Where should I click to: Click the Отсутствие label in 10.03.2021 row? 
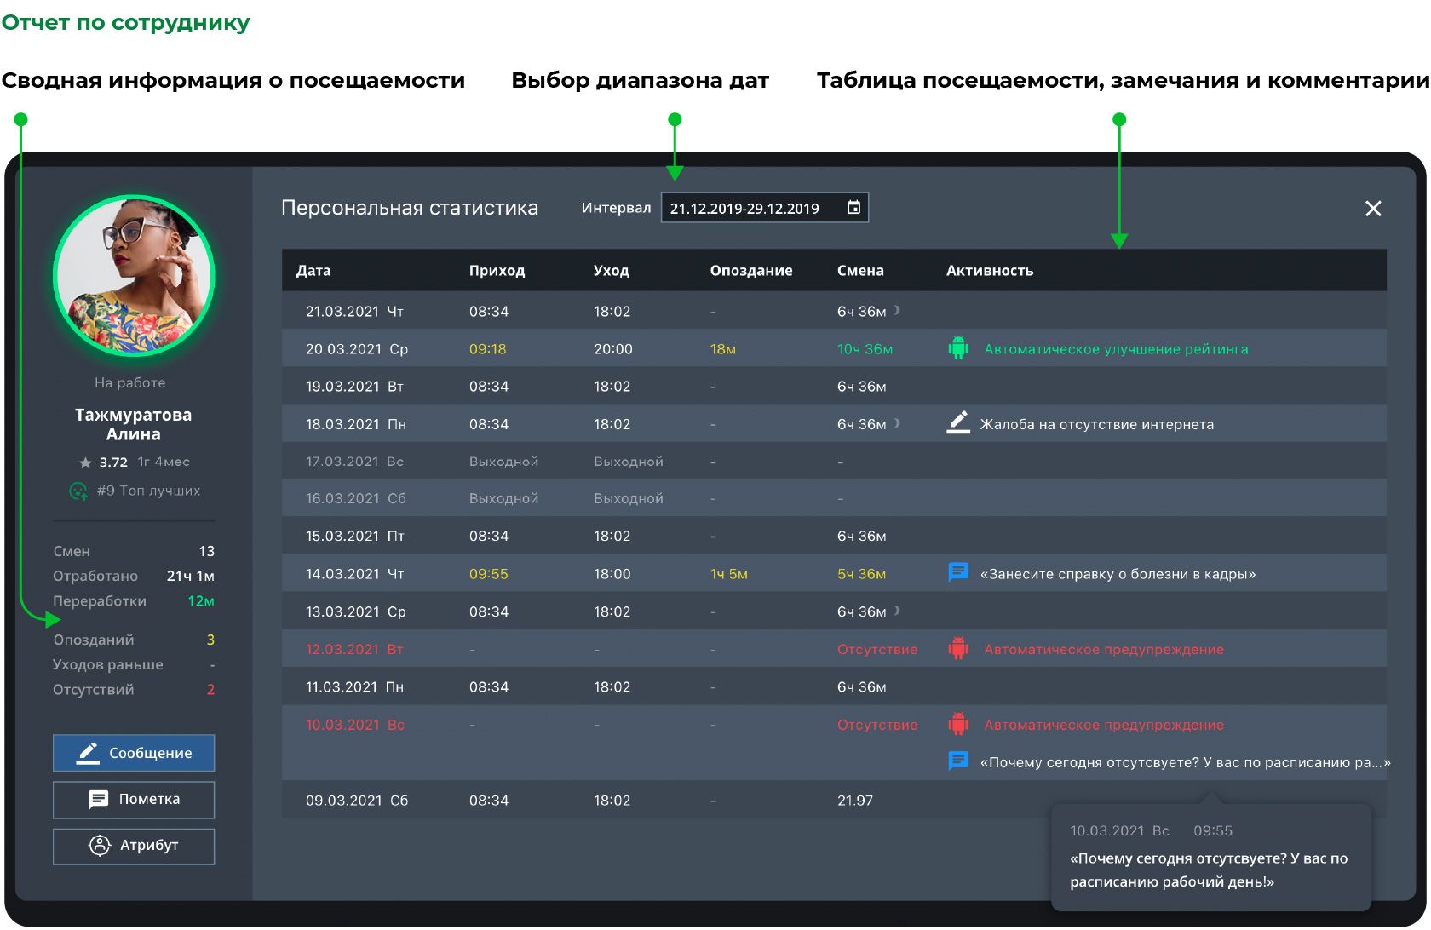coord(877,725)
